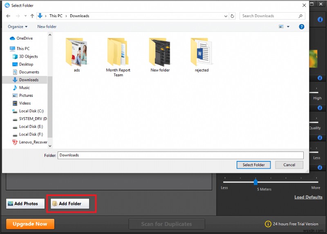
Task: Close the Select Folder dialog
Action: (x=304, y=5)
